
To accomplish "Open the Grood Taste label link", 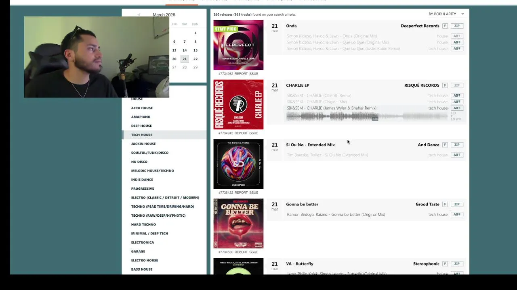I will click(427, 205).
